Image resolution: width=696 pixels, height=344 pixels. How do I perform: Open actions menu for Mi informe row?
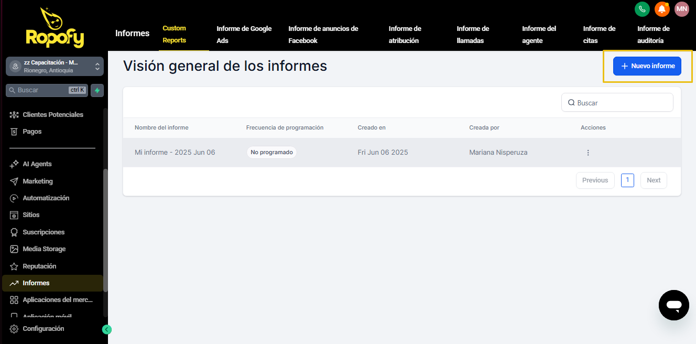coord(588,153)
